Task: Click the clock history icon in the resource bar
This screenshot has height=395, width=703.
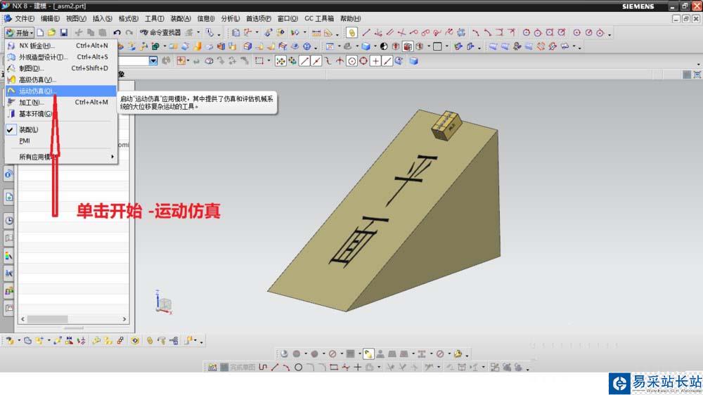Action: point(8,221)
